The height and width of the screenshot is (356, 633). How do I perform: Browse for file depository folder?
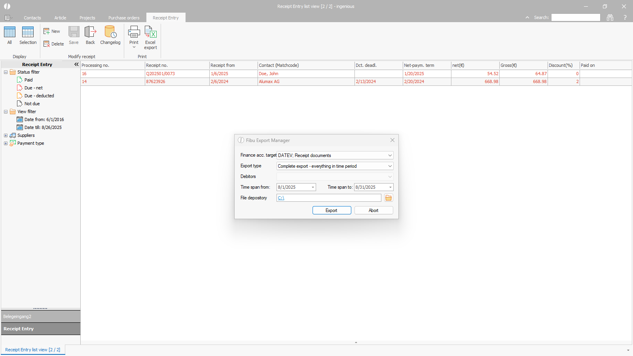click(x=389, y=198)
